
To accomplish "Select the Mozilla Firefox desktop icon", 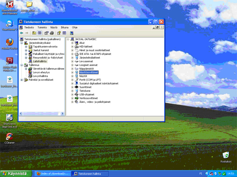I will pos(10,44).
